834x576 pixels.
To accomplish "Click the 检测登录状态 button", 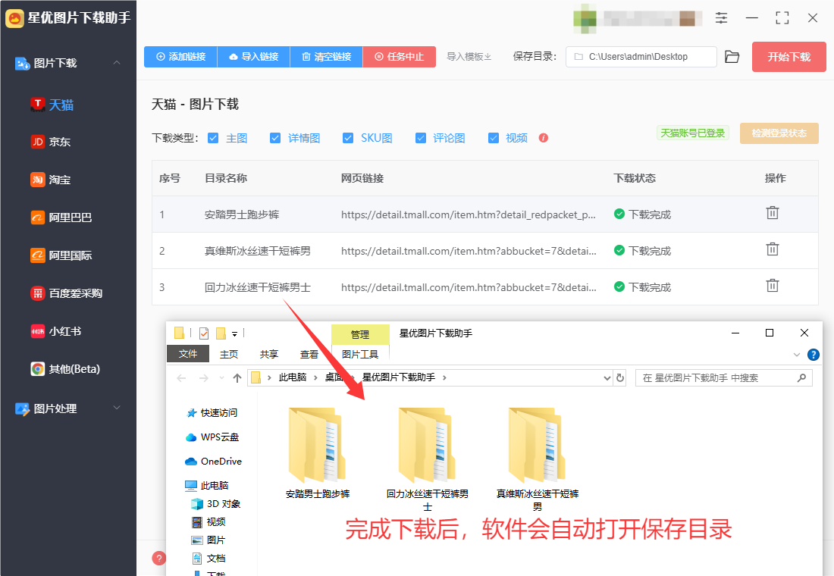I will click(779, 133).
